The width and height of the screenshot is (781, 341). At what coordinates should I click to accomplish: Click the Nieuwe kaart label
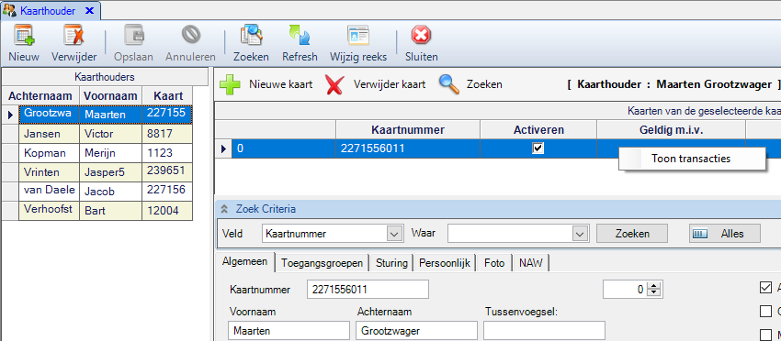pyautogui.click(x=281, y=84)
